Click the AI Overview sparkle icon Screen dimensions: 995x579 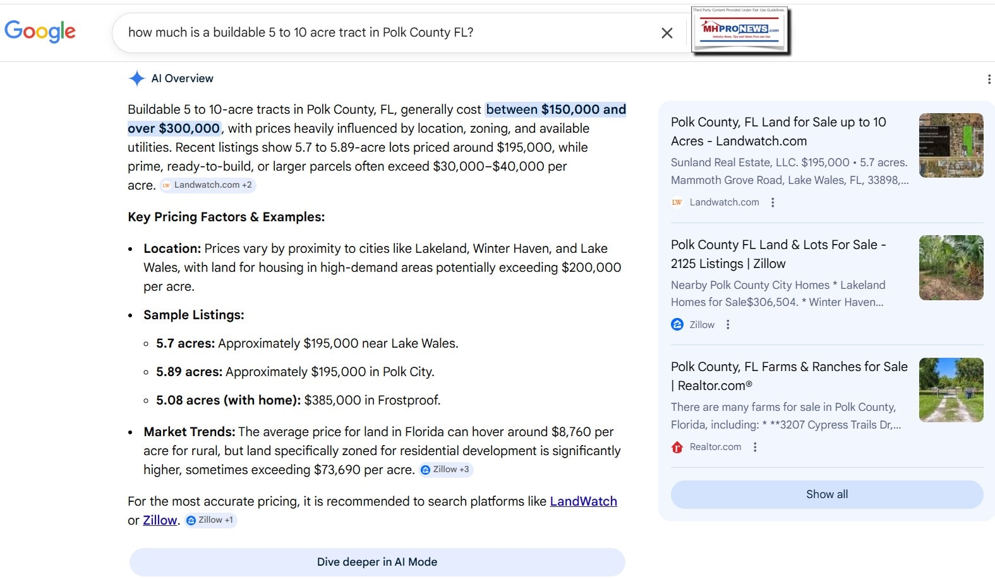coord(136,78)
